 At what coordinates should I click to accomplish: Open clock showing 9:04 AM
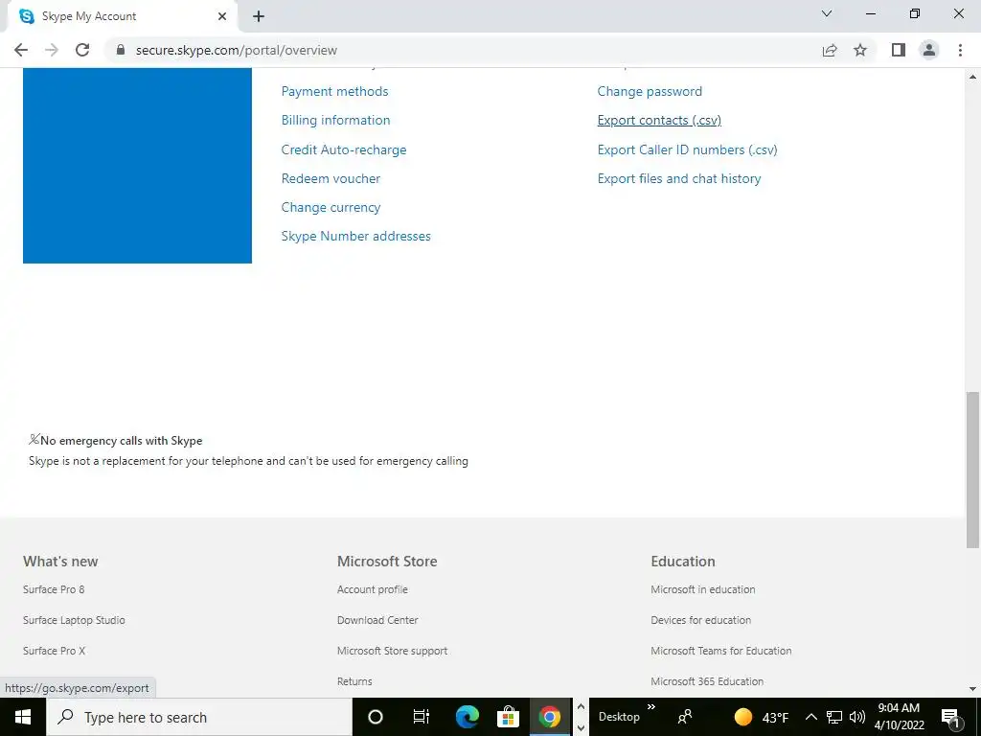(x=899, y=717)
